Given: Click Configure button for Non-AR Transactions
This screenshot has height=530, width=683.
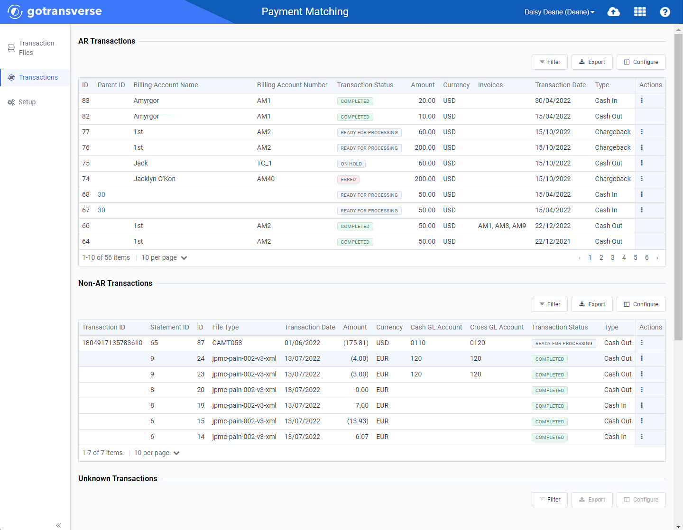Looking at the screenshot, I should coord(641,304).
